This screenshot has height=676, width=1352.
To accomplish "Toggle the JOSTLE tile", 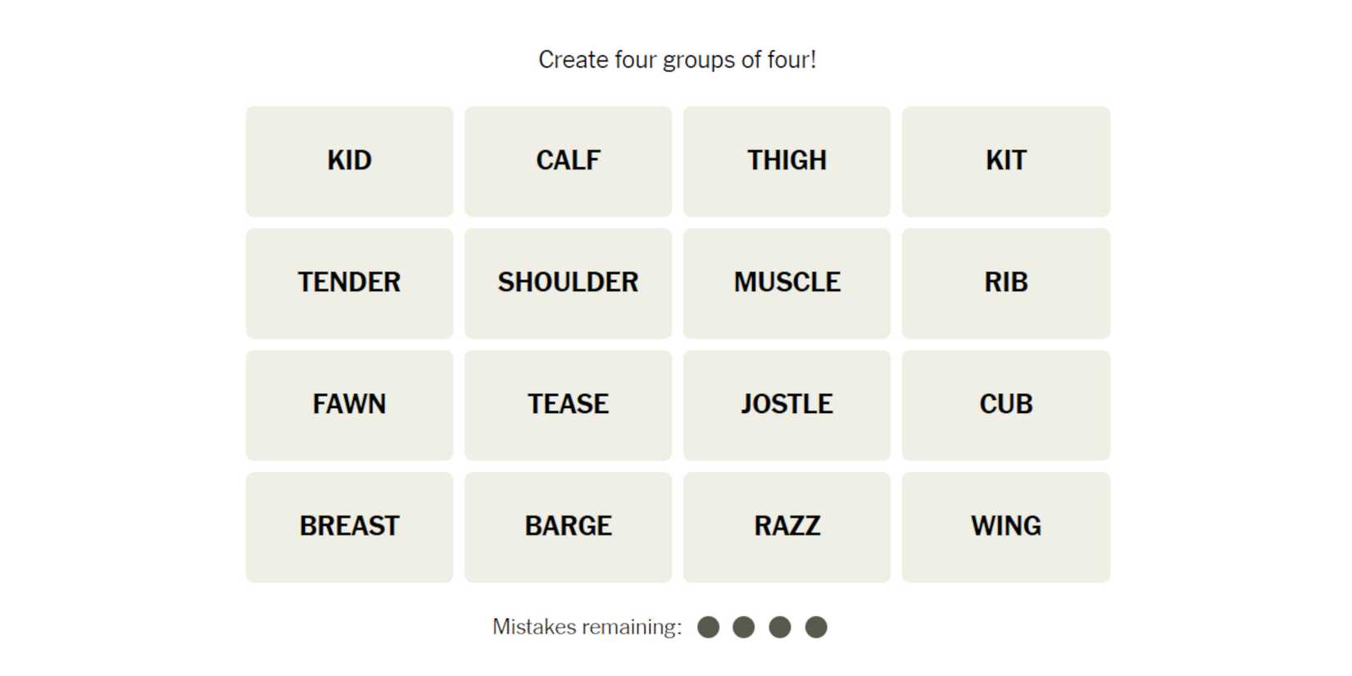I will (x=787, y=405).
